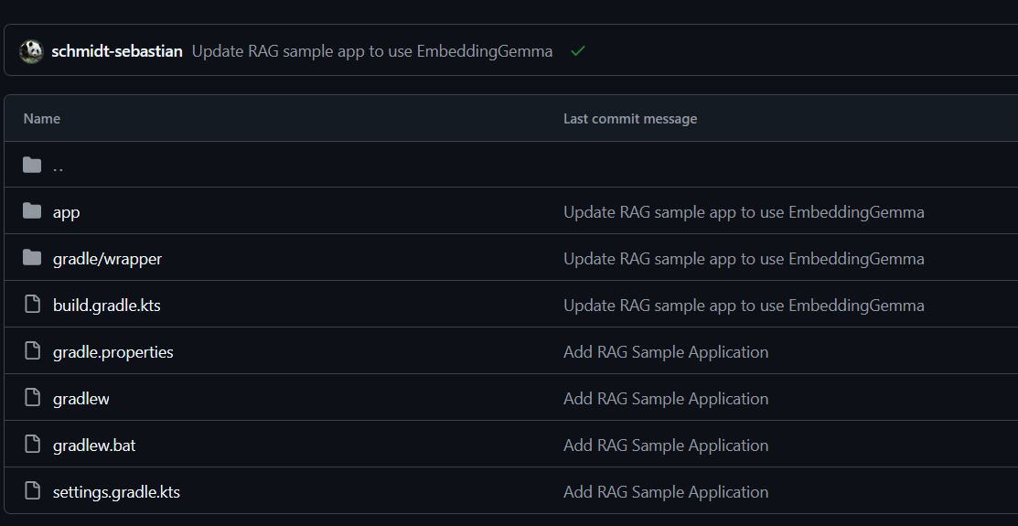Image resolution: width=1018 pixels, height=526 pixels.
Task: Click the gradlew file icon
Action: click(33, 398)
